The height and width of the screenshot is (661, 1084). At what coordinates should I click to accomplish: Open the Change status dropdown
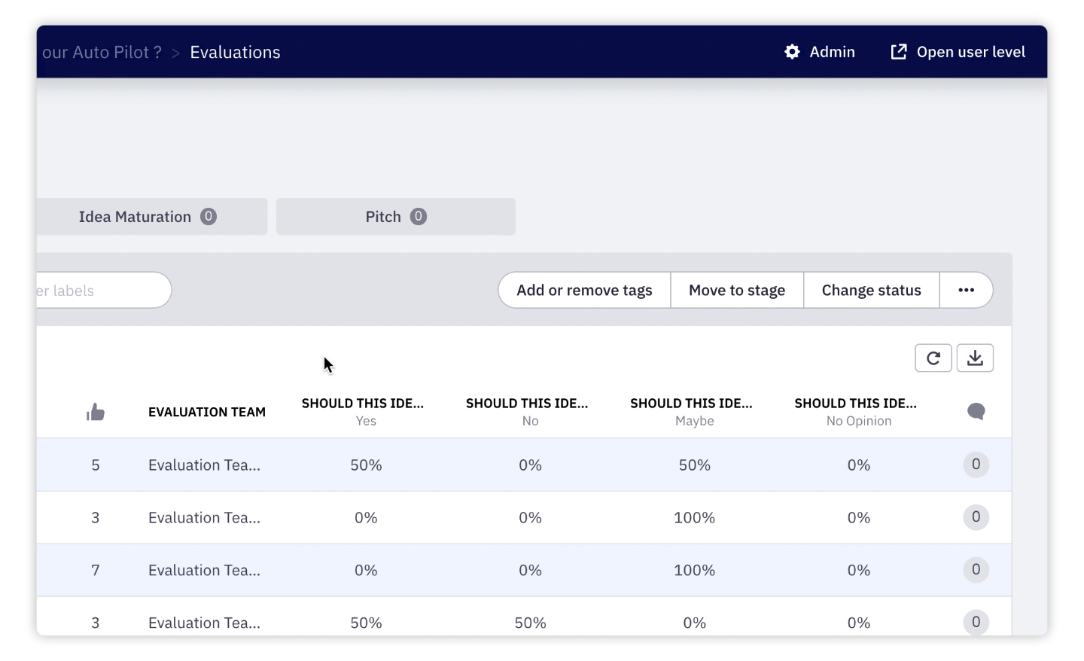(x=871, y=291)
